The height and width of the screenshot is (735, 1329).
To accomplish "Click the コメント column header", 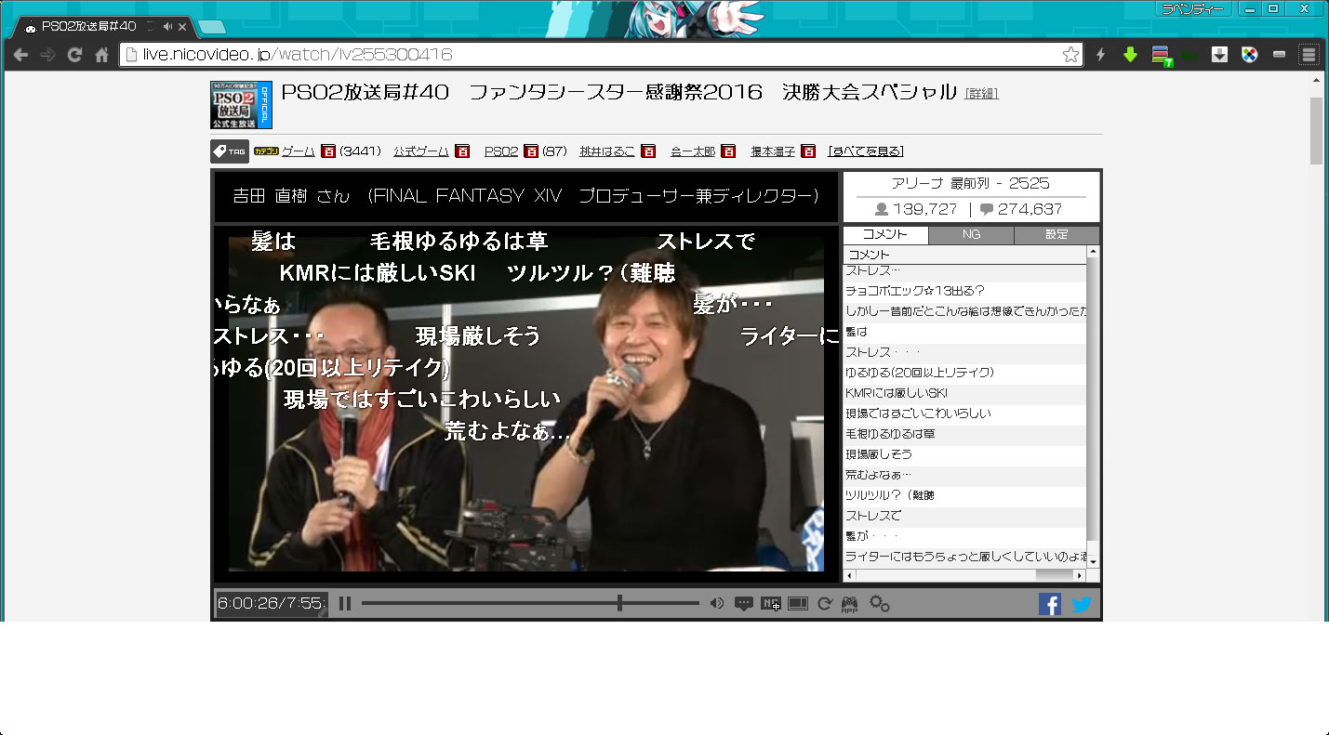I will [x=964, y=255].
